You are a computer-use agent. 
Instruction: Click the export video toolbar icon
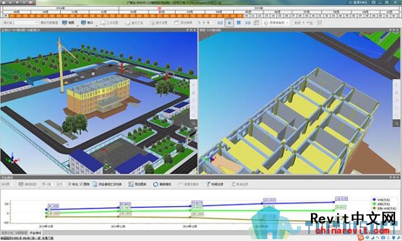[177, 23]
